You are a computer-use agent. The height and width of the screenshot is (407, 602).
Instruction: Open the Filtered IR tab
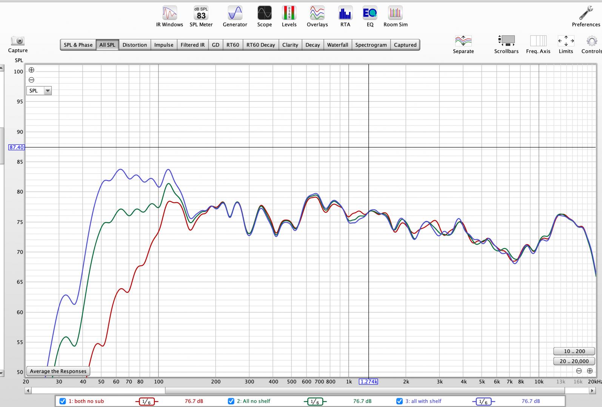pyautogui.click(x=192, y=45)
